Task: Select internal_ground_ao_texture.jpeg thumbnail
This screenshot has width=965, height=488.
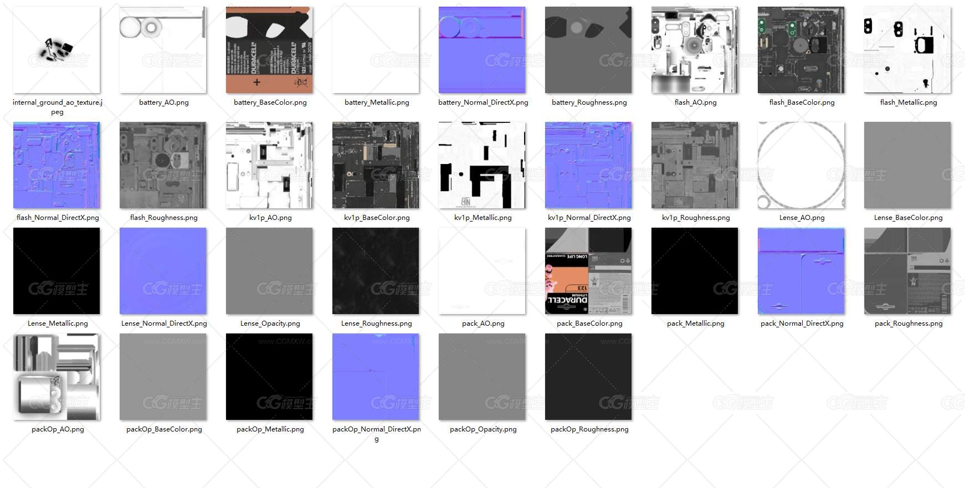Action: click(57, 50)
